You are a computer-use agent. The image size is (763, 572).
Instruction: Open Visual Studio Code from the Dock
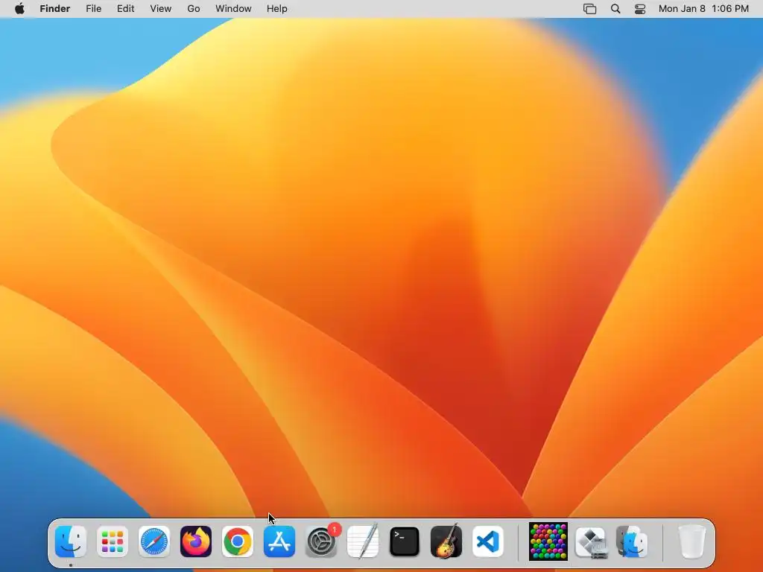487,541
